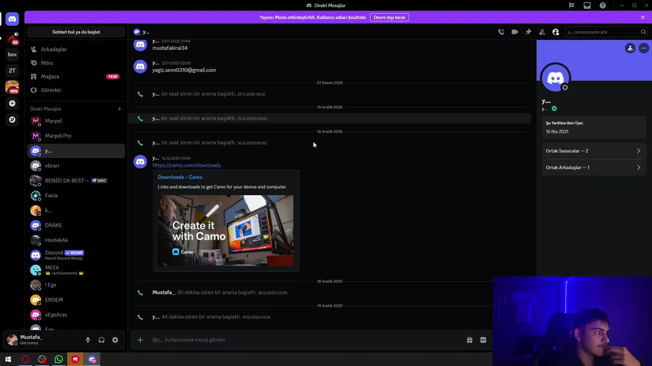652x366 pixels.
Task: Click the Windows Start button
Action: (x=8, y=359)
